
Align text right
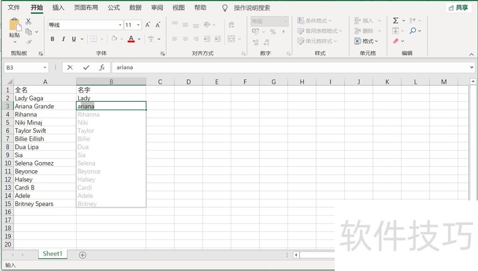point(196,39)
